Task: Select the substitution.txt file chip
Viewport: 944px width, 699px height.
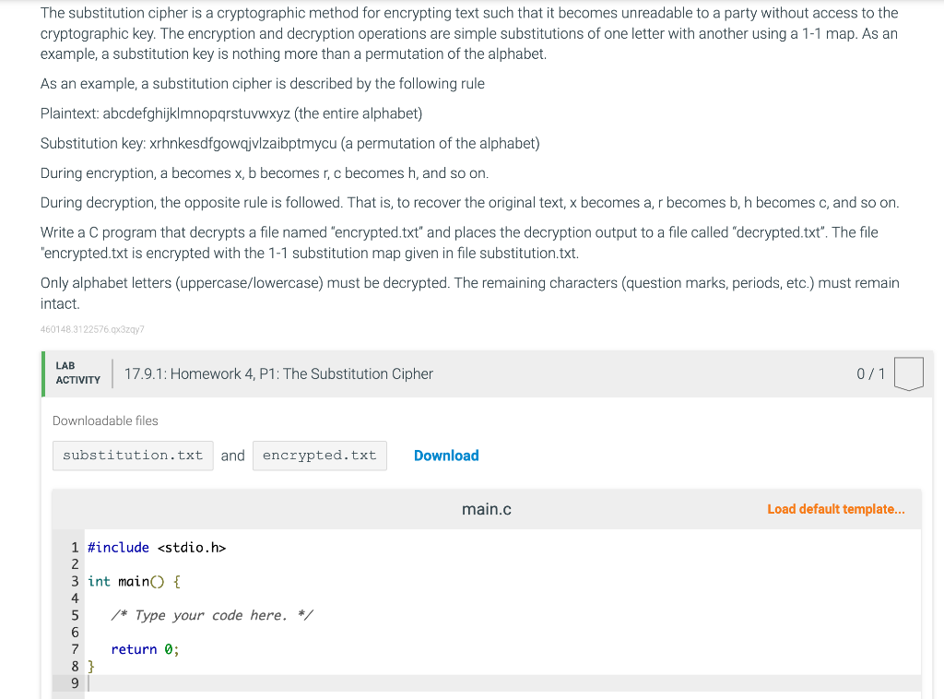Action: (132, 455)
